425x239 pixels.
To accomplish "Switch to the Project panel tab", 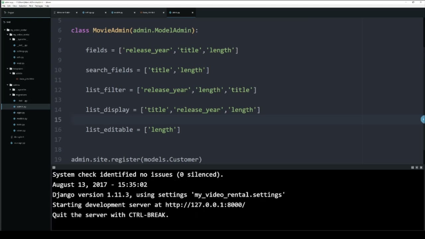I will [26, 13].
